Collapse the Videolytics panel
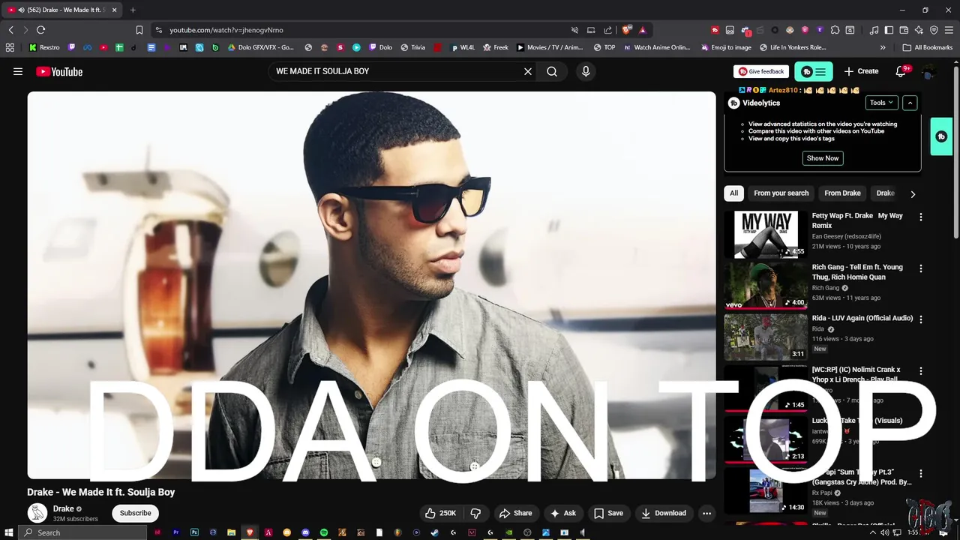The width and height of the screenshot is (960, 540). (910, 103)
